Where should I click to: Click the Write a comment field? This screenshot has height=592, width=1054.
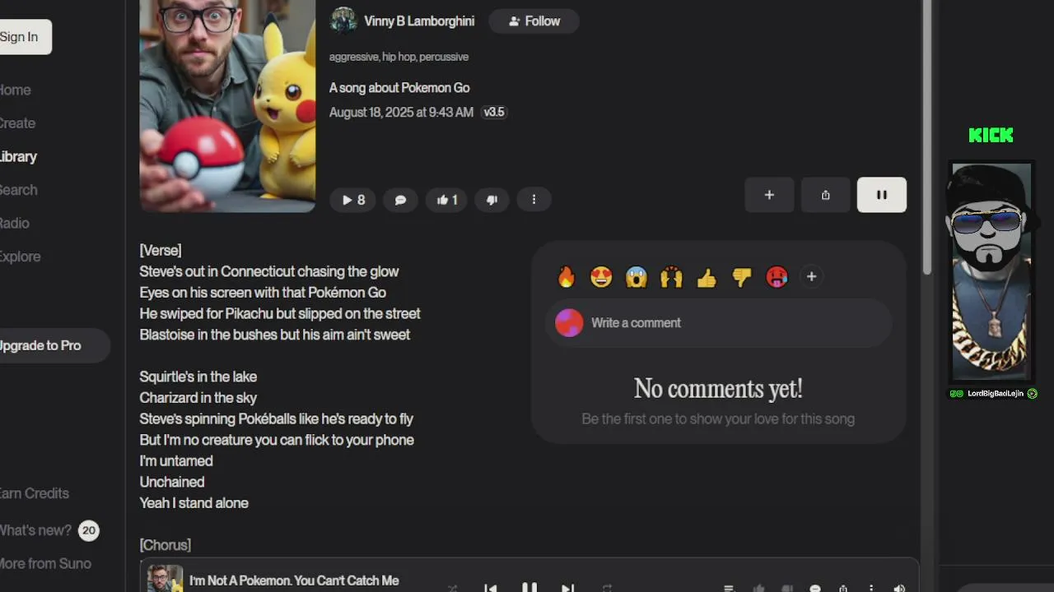coord(719,323)
